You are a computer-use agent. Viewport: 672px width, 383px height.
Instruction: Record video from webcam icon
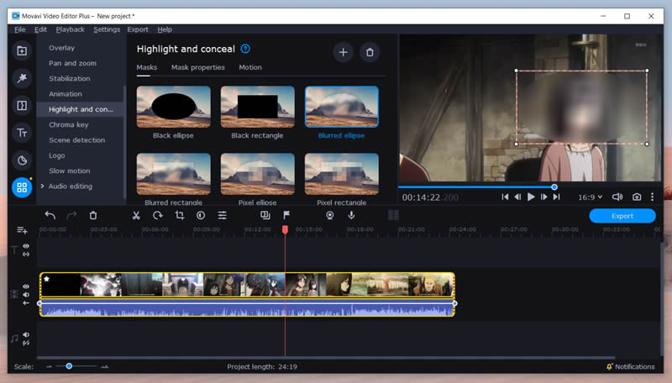tap(329, 216)
